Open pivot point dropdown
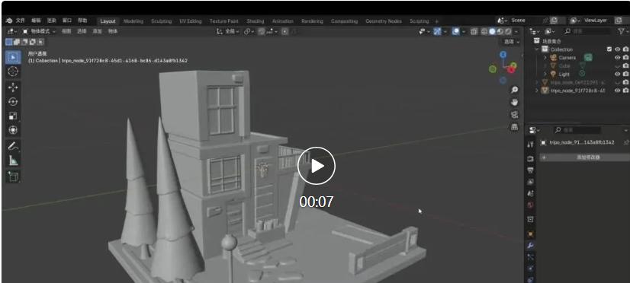The image size is (630, 283). [249, 31]
